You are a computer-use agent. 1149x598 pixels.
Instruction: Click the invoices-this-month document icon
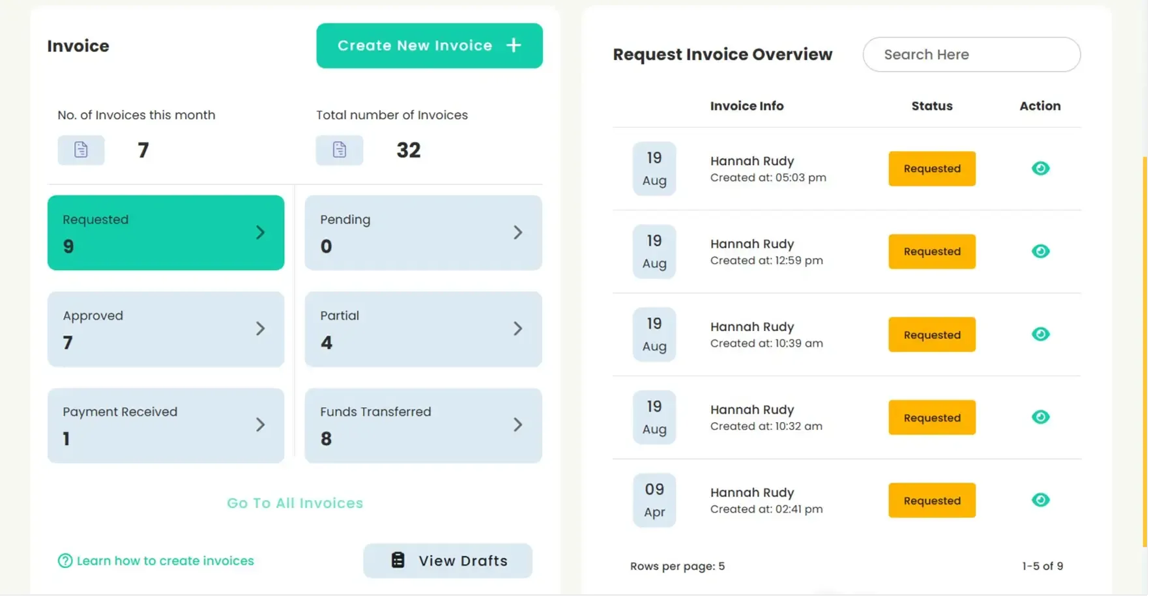(80, 150)
